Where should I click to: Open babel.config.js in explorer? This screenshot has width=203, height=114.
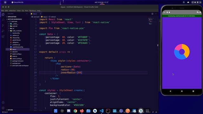click(17, 54)
